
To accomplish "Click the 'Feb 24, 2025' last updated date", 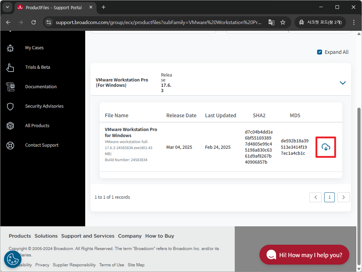I will coord(218,147).
